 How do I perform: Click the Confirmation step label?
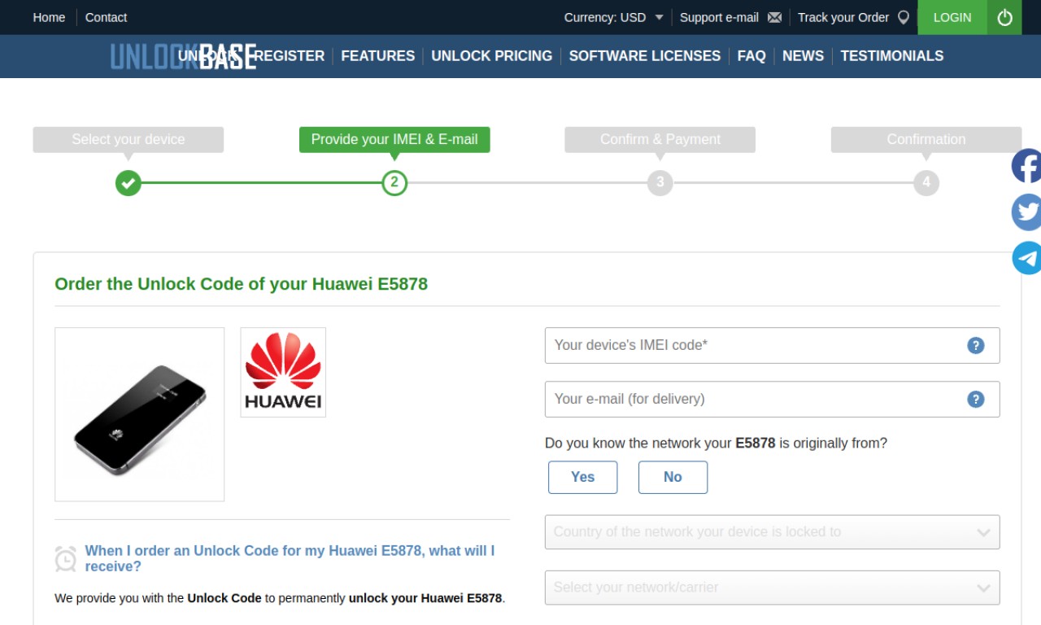(926, 139)
